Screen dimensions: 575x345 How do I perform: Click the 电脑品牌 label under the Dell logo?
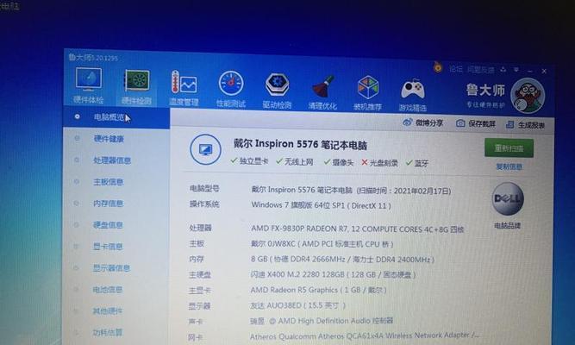pos(508,226)
